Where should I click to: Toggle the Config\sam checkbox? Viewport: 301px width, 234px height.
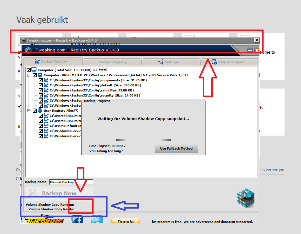click(41, 90)
